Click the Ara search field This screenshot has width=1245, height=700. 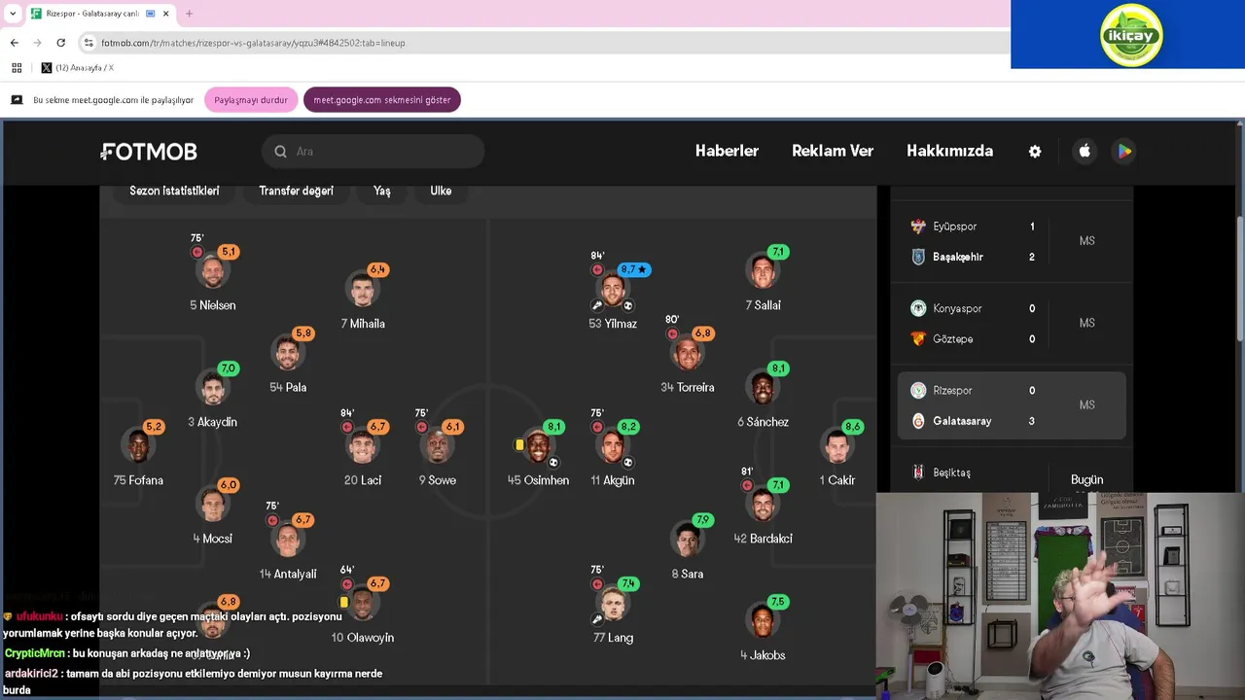(373, 152)
